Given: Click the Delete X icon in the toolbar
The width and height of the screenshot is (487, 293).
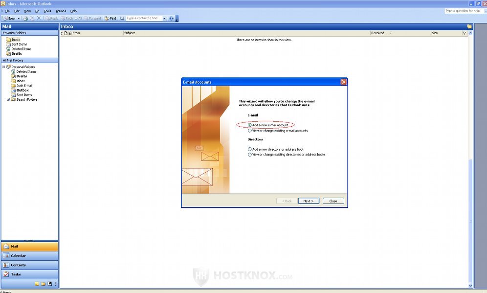Looking at the screenshot, I should point(39,18).
